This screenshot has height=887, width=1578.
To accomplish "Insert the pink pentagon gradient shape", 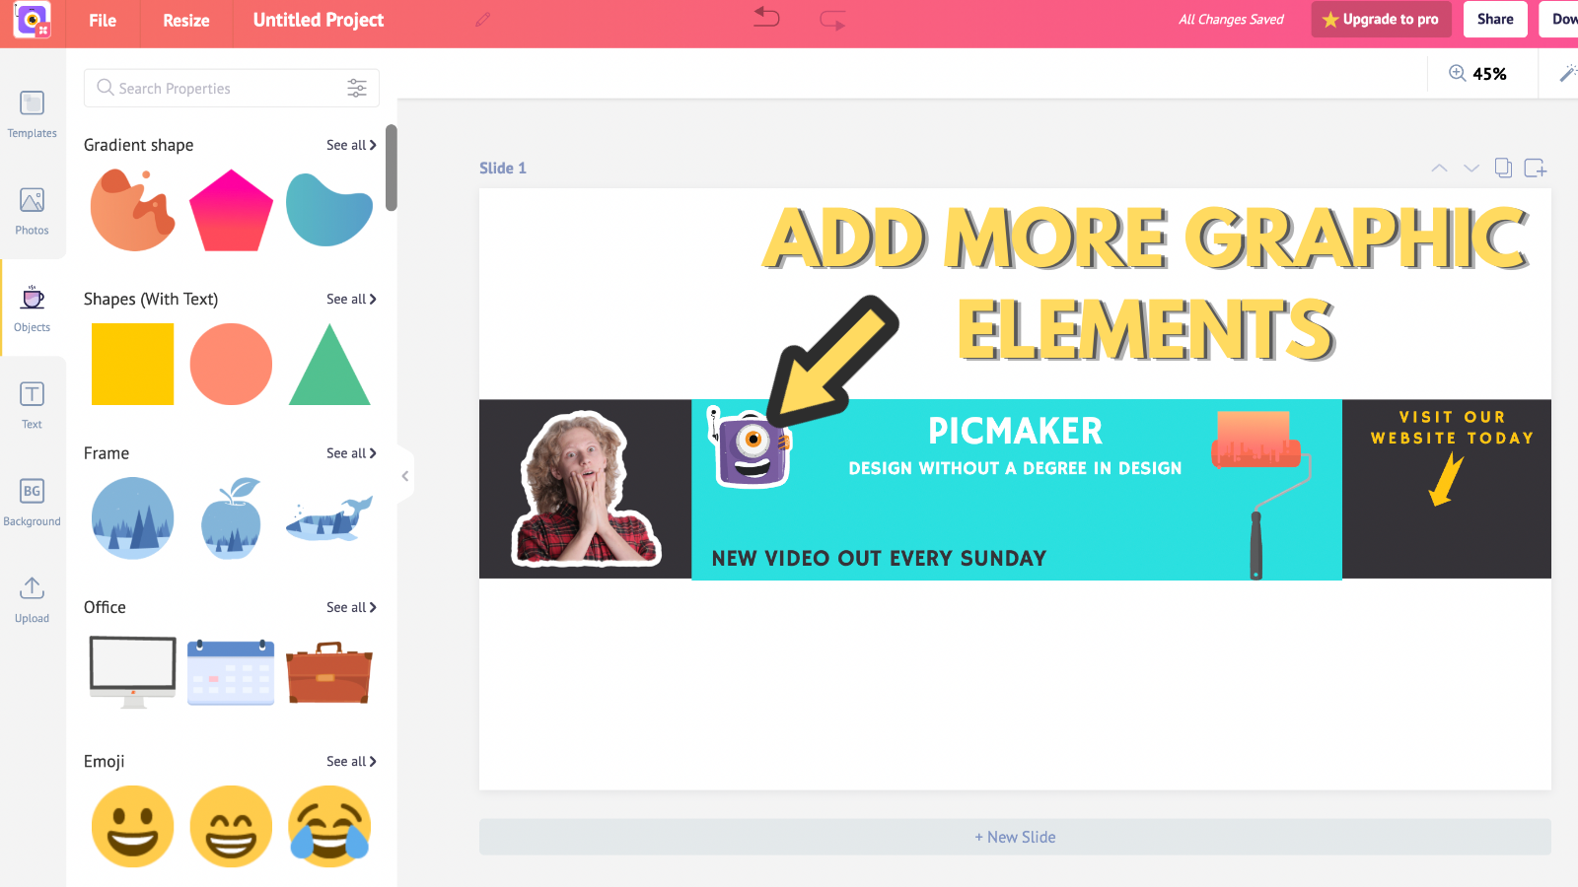I will pos(231,210).
